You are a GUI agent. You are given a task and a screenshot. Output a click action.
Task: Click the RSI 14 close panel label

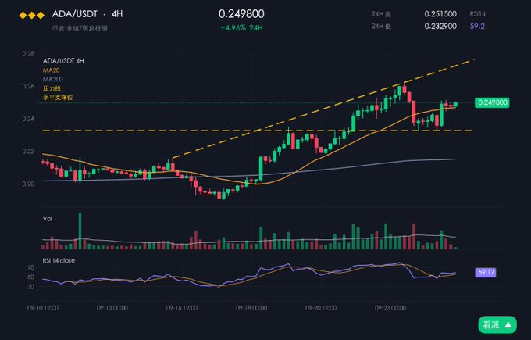59,260
